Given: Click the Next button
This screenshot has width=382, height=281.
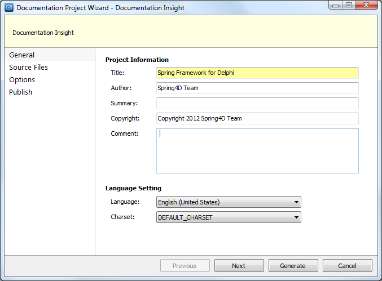Looking at the screenshot, I should coord(239,266).
